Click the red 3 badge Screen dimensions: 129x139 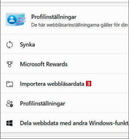[89, 84]
